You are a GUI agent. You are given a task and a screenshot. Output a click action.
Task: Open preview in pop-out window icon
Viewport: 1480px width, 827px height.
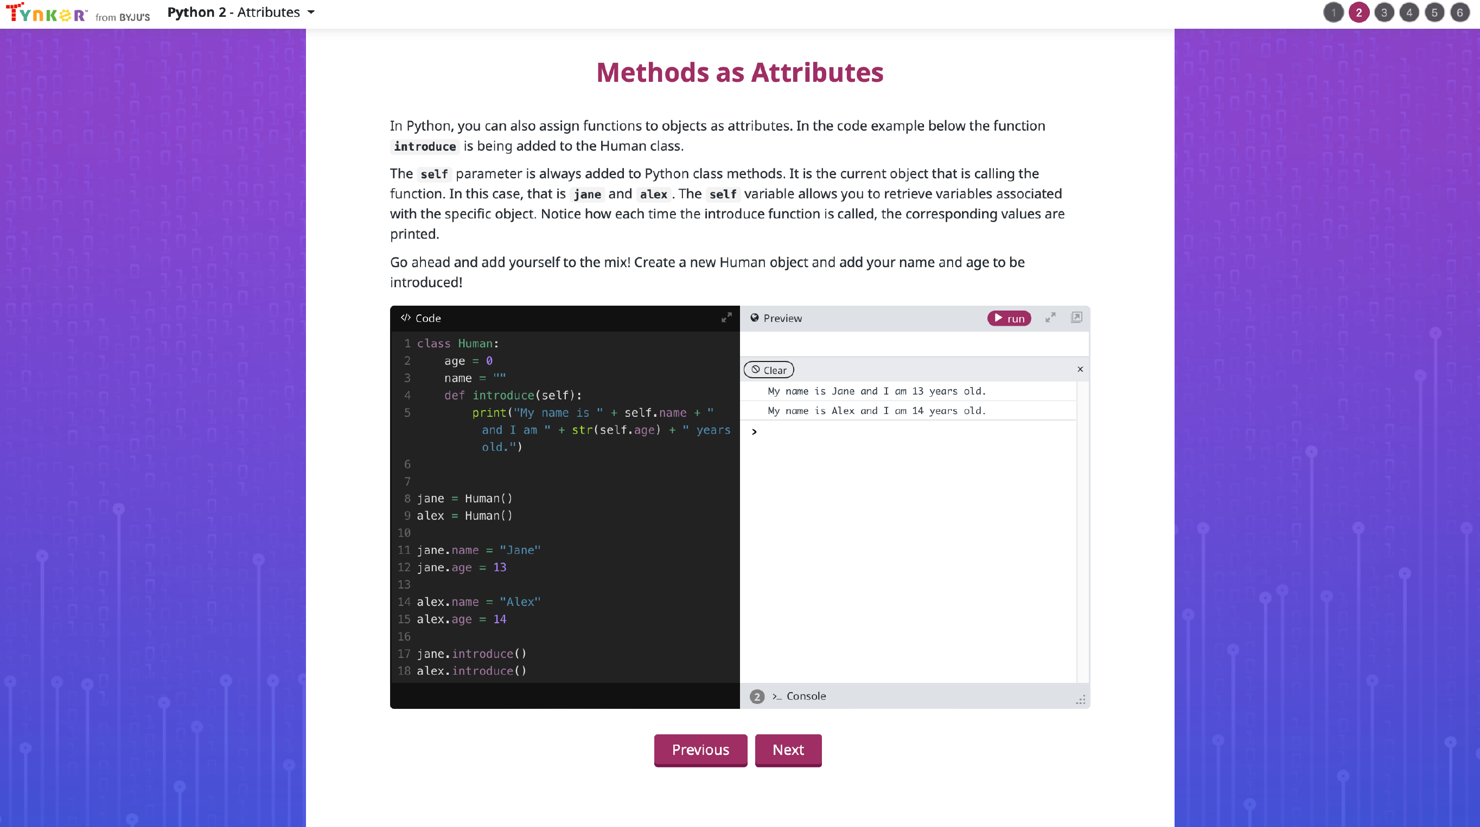[x=1077, y=318]
